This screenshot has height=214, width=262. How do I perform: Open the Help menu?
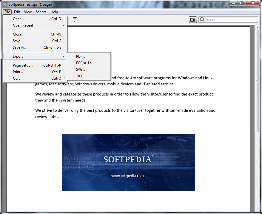(54, 12)
